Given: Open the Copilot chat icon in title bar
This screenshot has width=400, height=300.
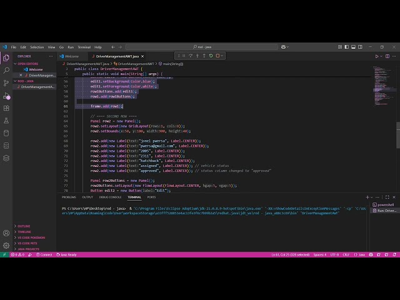Looking at the screenshot, I should [283, 47].
